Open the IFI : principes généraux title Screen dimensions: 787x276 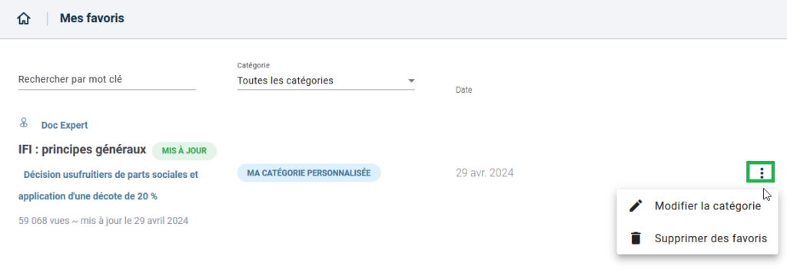coord(82,149)
